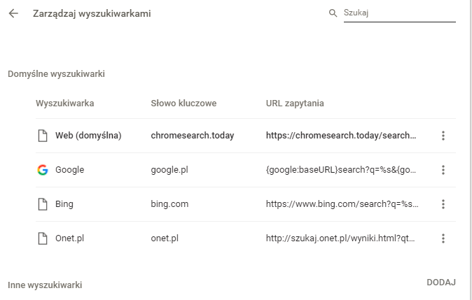Open more actions for Web (domyślna)

click(x=443, y=136)
